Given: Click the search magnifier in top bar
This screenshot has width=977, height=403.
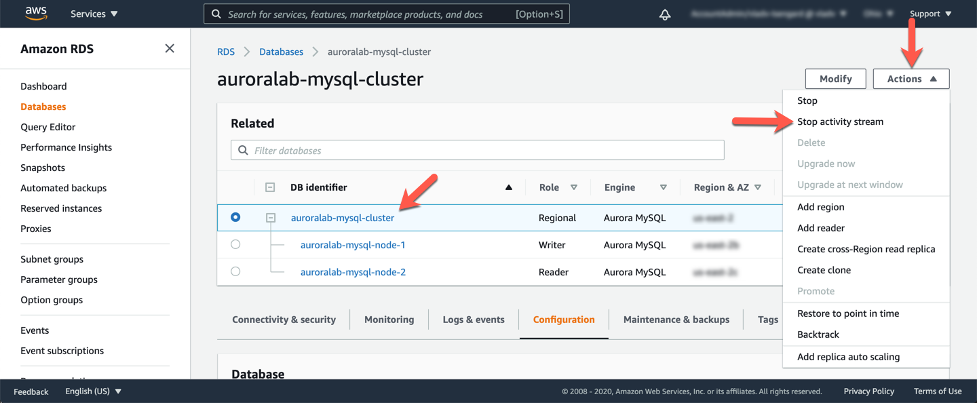Looking at the screenshot, I should coord(216,14).
